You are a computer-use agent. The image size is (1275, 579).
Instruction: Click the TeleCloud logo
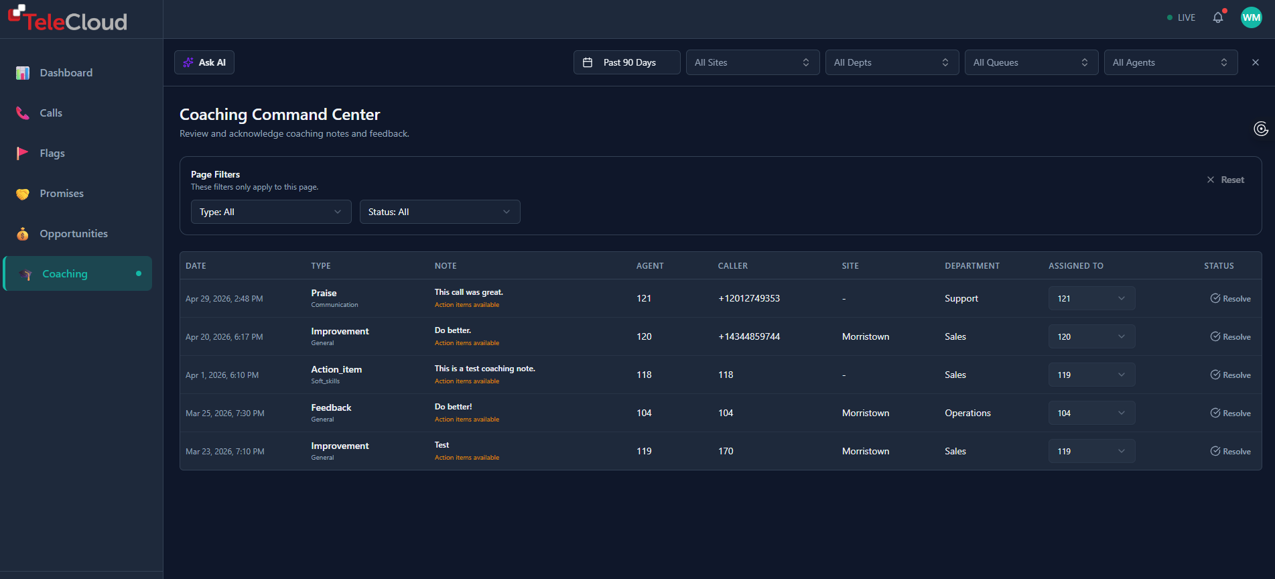[68, 19]
